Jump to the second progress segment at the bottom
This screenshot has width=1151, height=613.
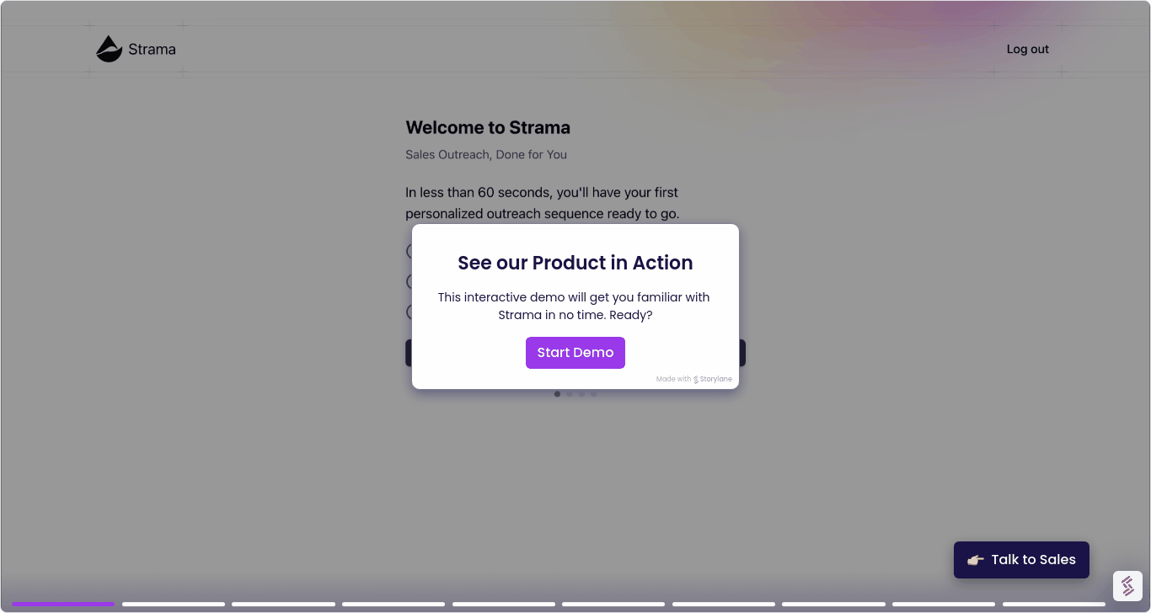tap(173, 604)
